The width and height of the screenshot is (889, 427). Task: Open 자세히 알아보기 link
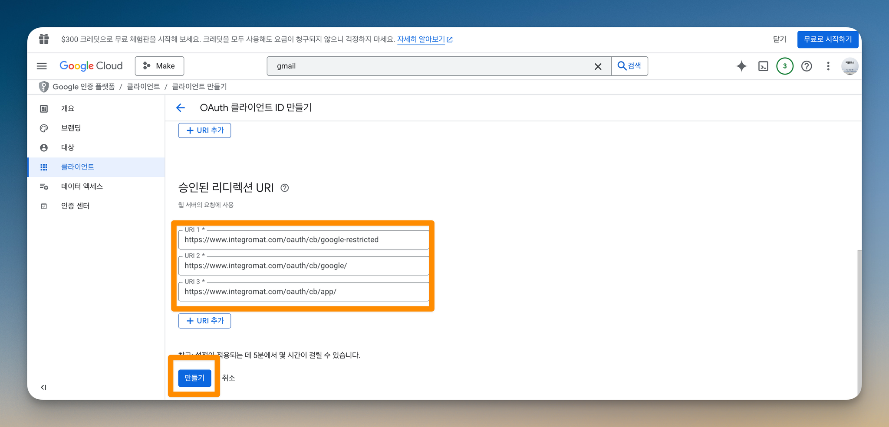(x=425, y=39)
